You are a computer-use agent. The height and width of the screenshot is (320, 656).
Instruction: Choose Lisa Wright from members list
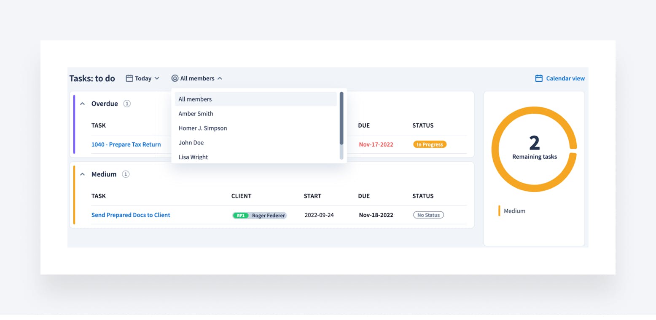(x=193, y=157)
